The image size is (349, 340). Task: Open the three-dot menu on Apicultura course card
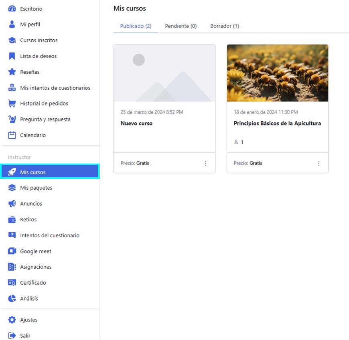coord(319,163)
